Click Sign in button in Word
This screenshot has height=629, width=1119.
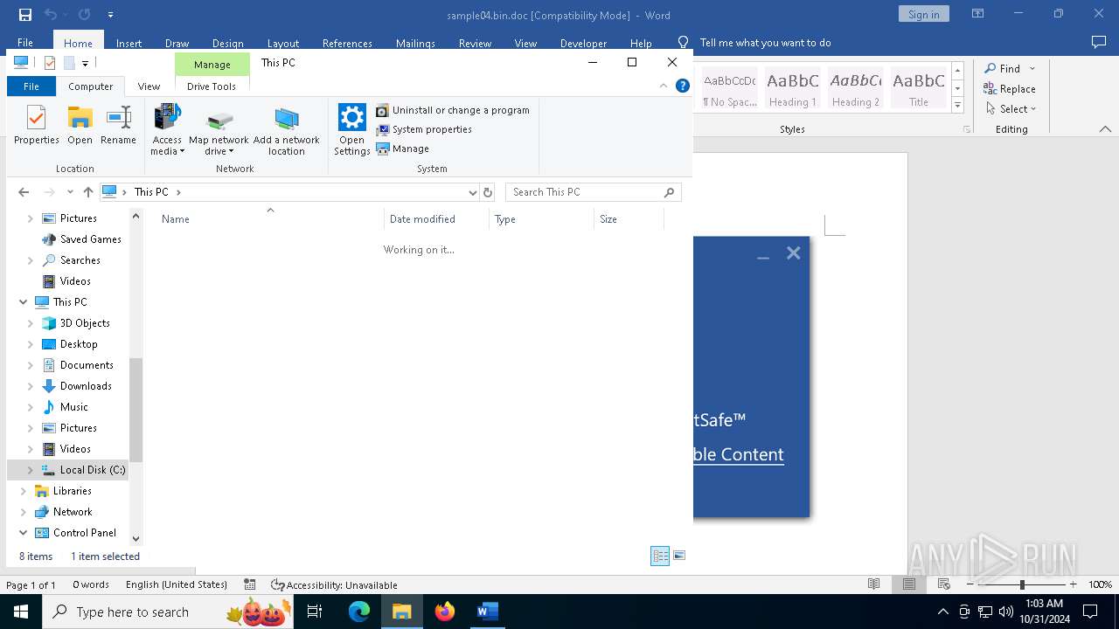point(923,14)
